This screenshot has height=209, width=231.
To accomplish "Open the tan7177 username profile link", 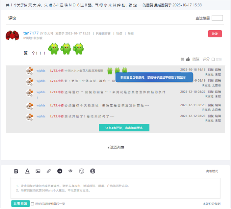I will (31, 33).
